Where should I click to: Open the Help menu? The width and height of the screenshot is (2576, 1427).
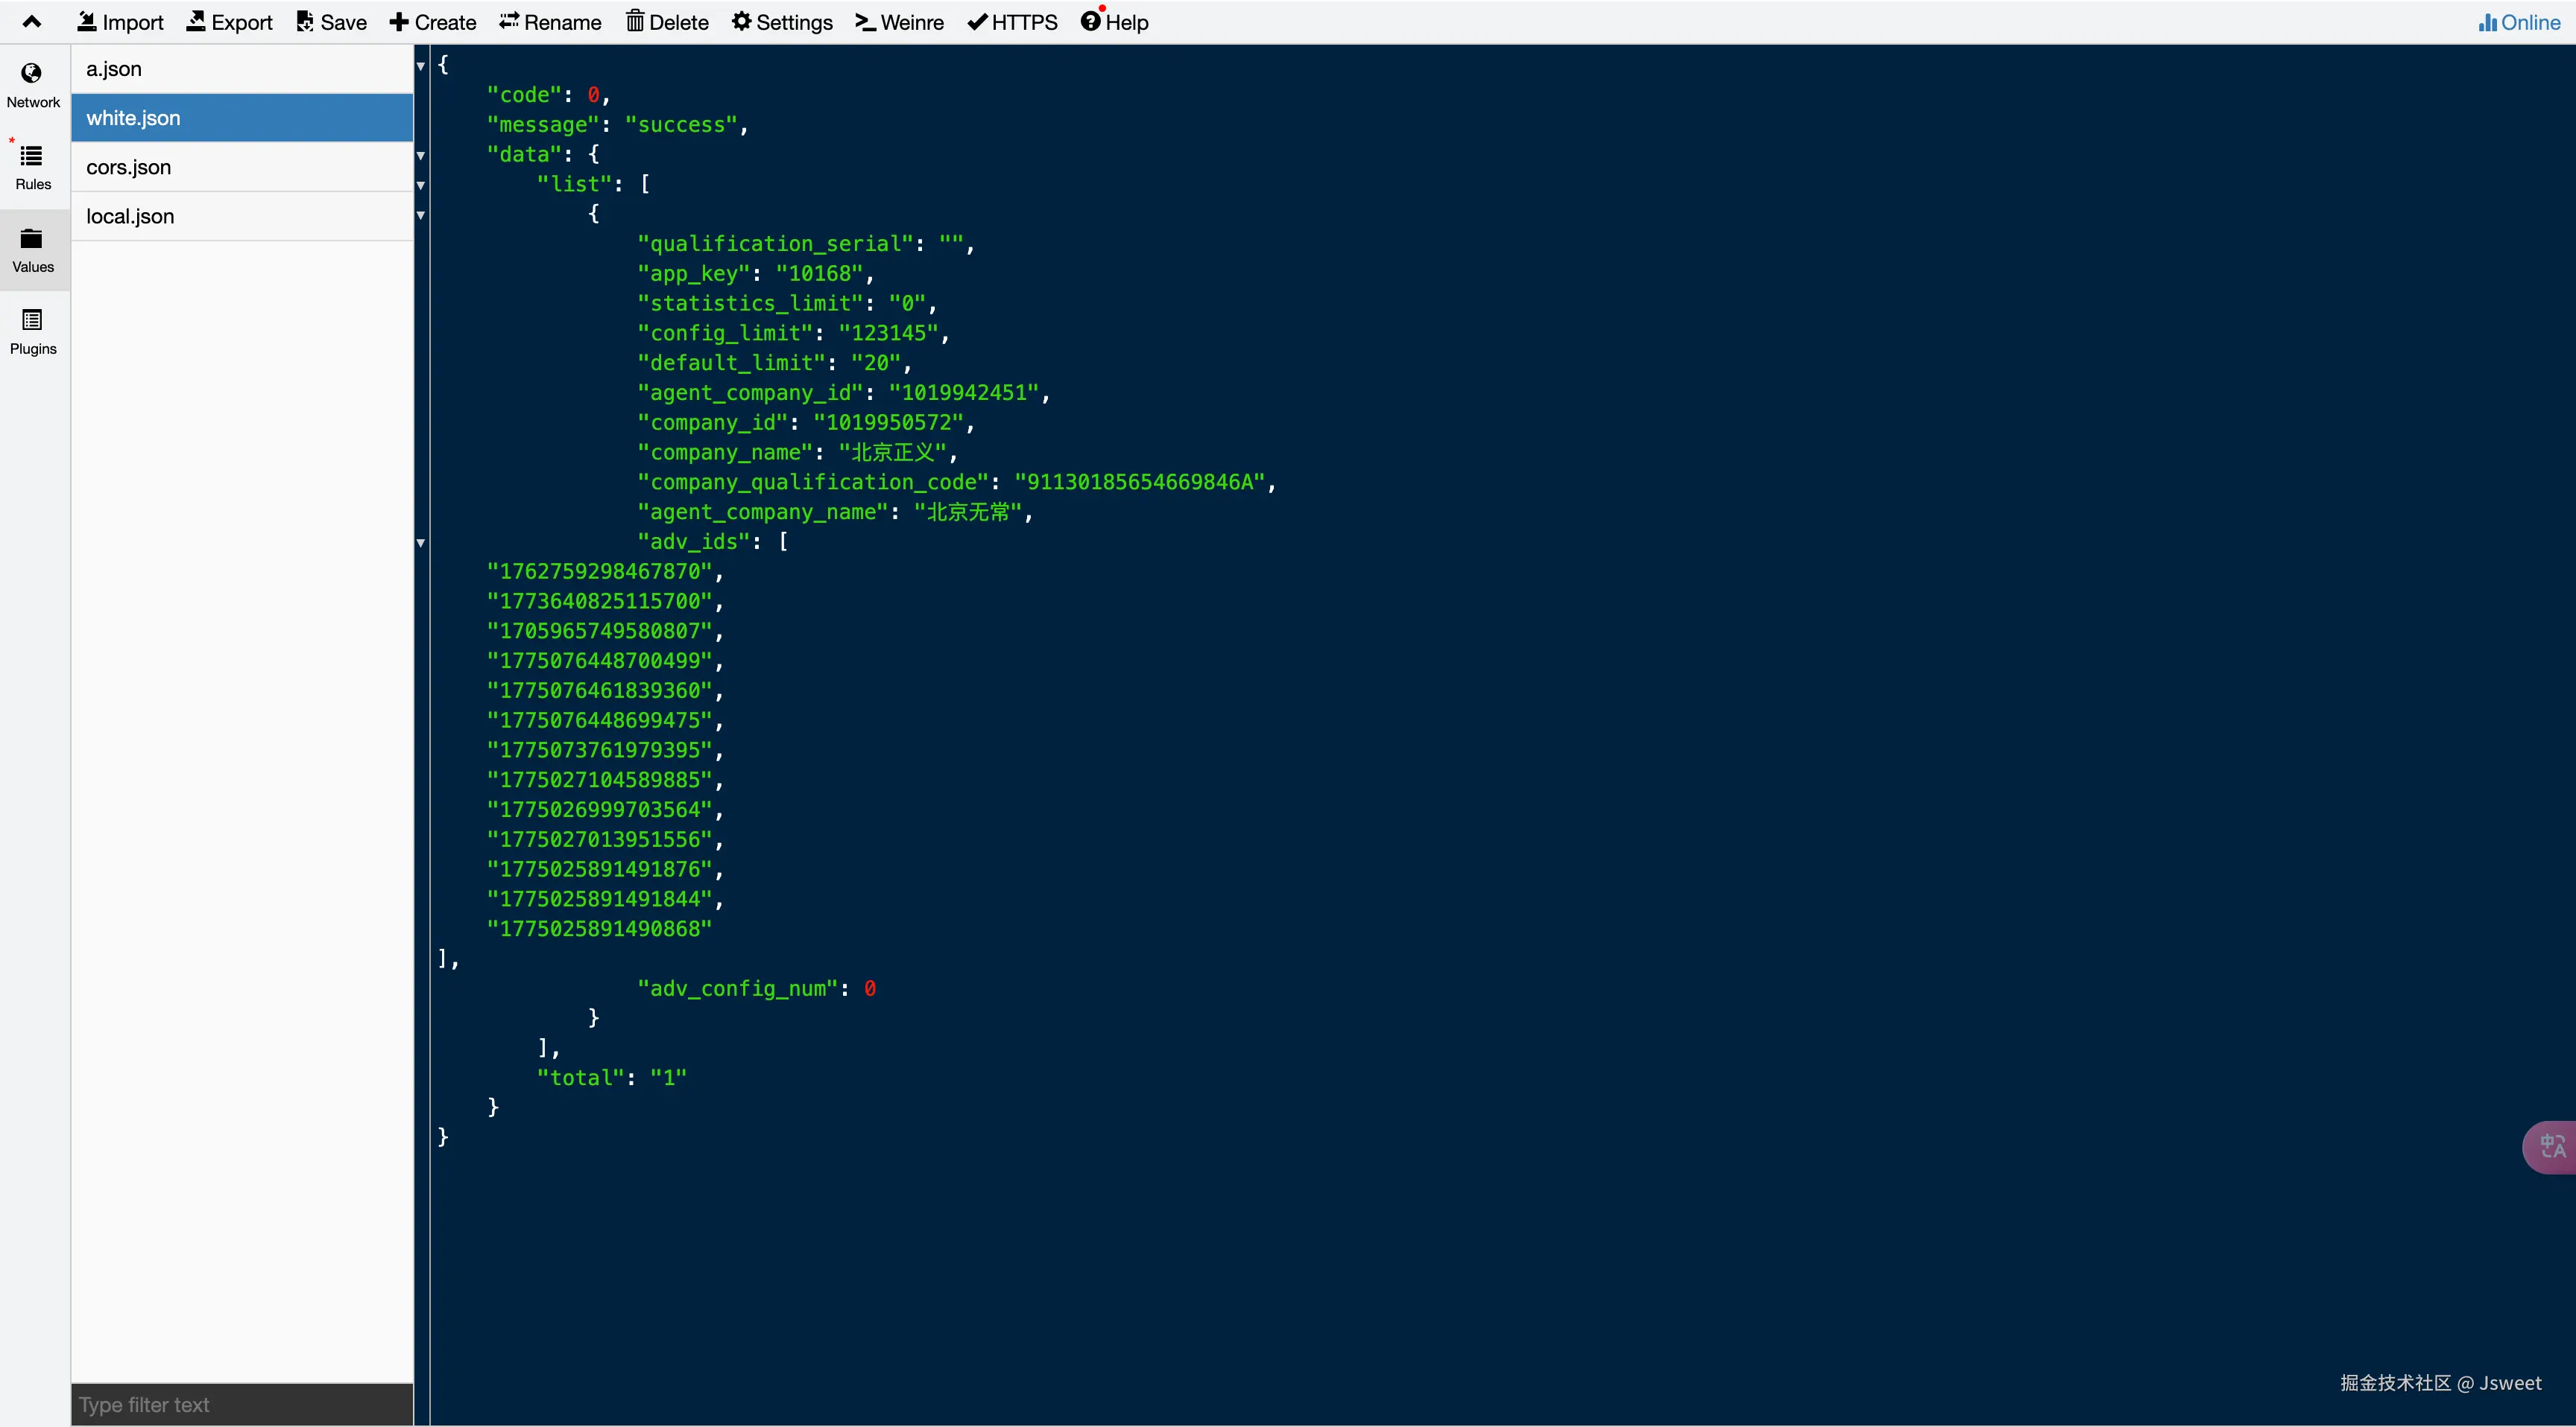click(x=1114, y=22)
